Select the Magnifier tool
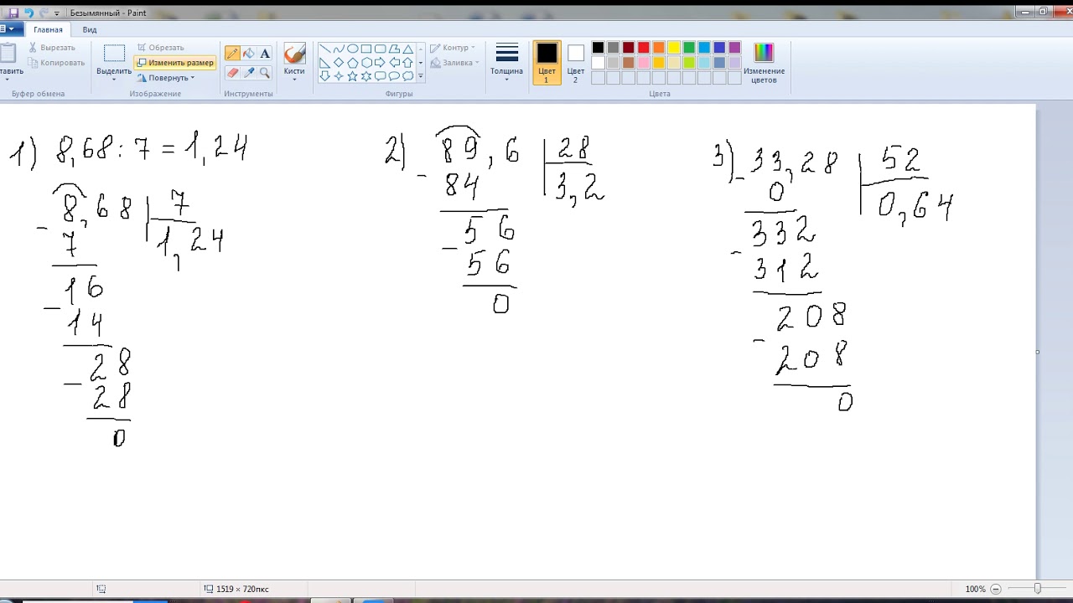Image resolution: width=1073 pixels, height=603 pixels. 265,73
